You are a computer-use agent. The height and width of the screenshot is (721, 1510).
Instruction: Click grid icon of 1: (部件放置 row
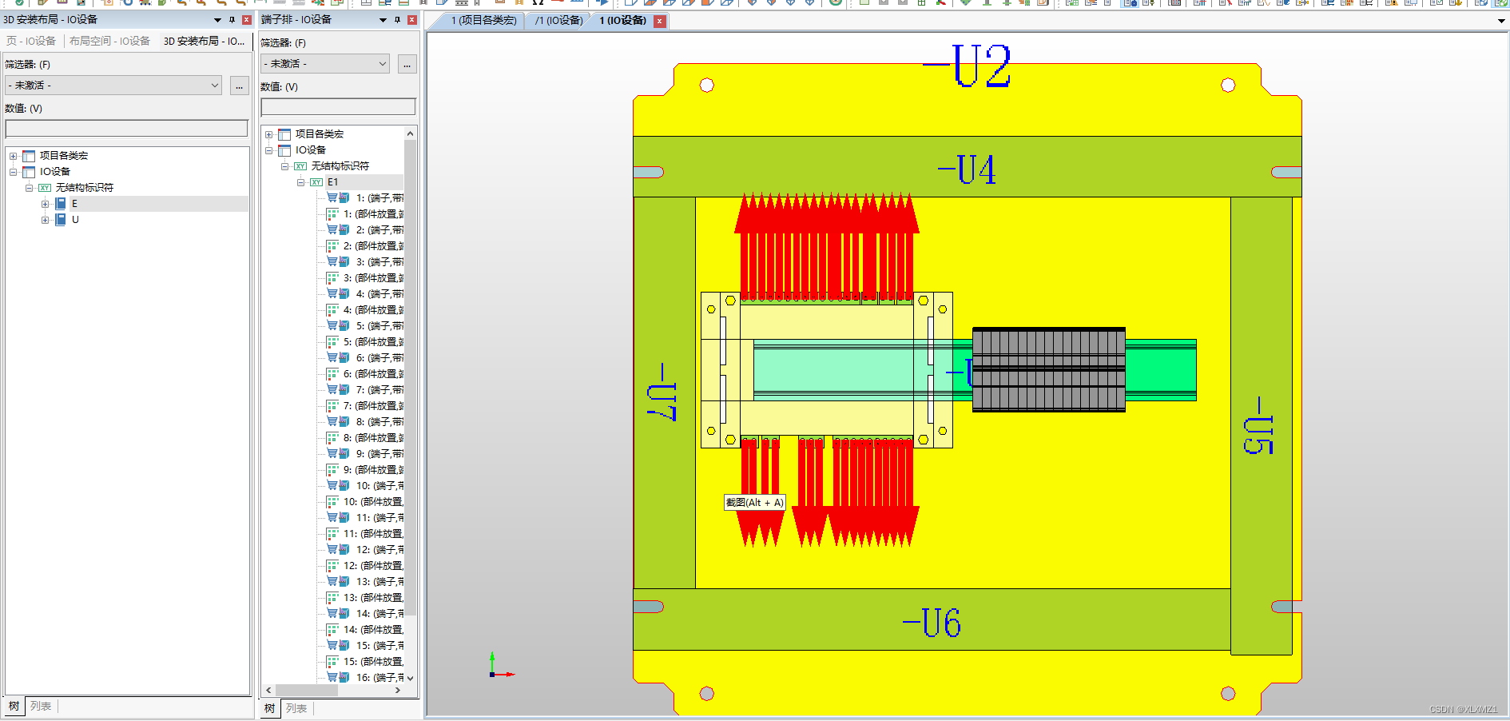(x=332, y=214)
